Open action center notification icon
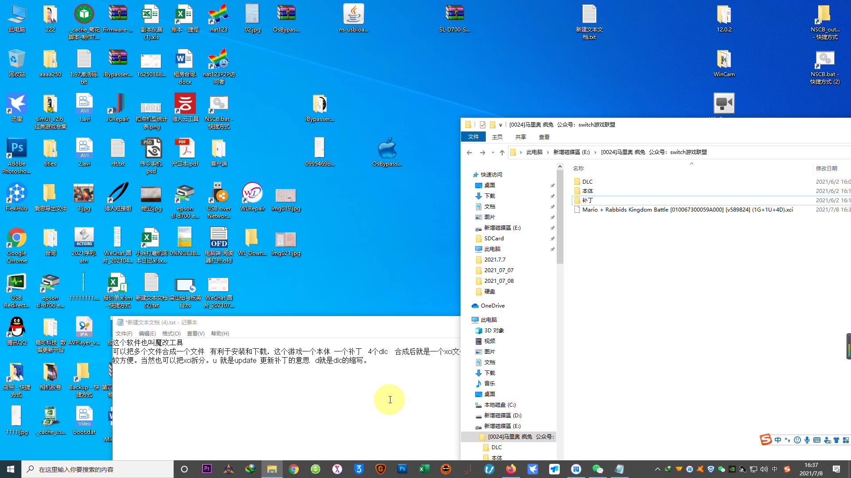This screenshot has width=851, height=478. pyautogui.click(x=836, y=469)
